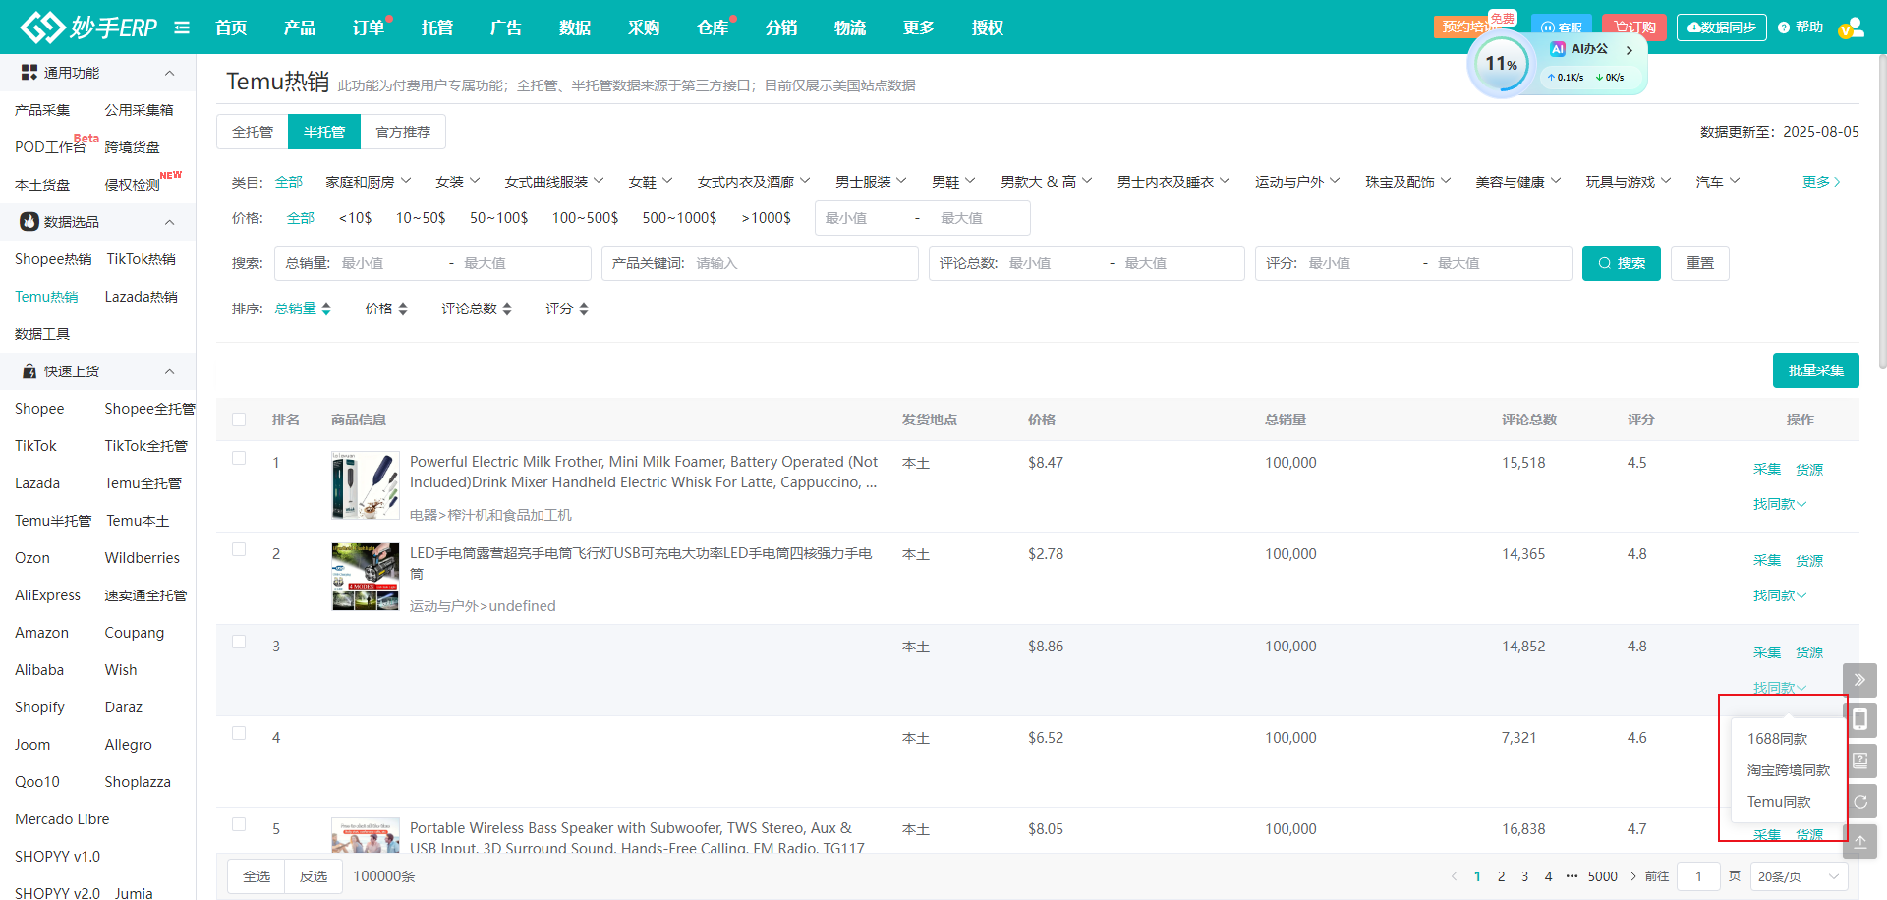Open the 仓库 top menu

click(713, 28)
